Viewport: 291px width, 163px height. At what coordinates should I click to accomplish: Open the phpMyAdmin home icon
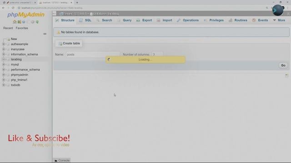click(x=15, y=22)
